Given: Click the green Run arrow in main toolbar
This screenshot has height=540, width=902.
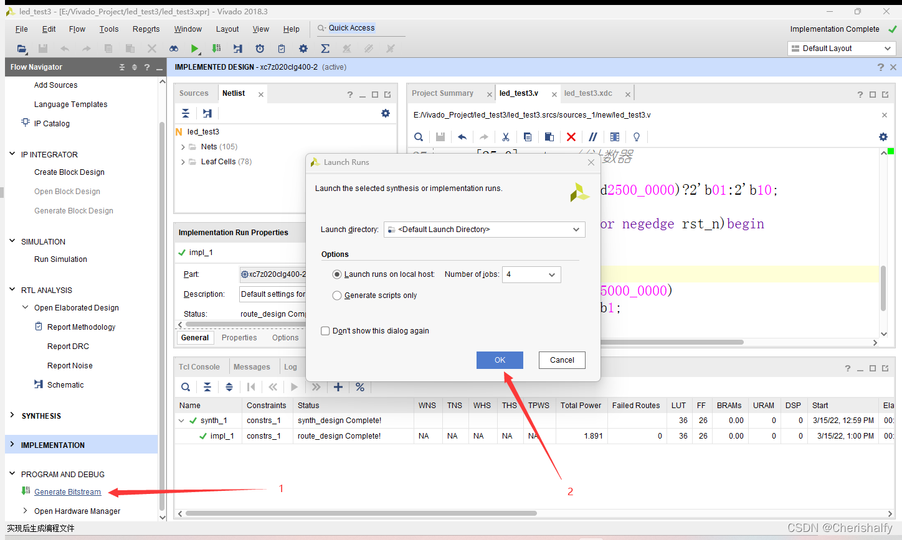Looking at the screenshot, I should (x=195, y=49).
